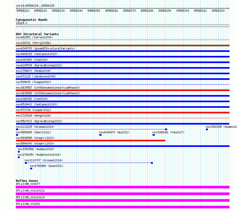Click the 16q24.3 band label
The width and height of the screenshot is (237, 210).
click(22, 23)
